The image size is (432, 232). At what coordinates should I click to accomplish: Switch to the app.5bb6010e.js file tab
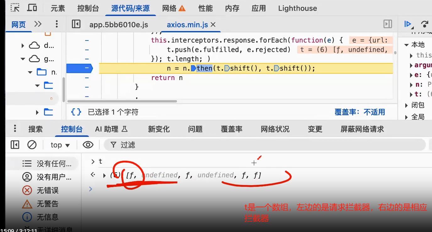(119, 25)
